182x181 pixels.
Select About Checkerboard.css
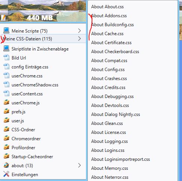(133, 52)
